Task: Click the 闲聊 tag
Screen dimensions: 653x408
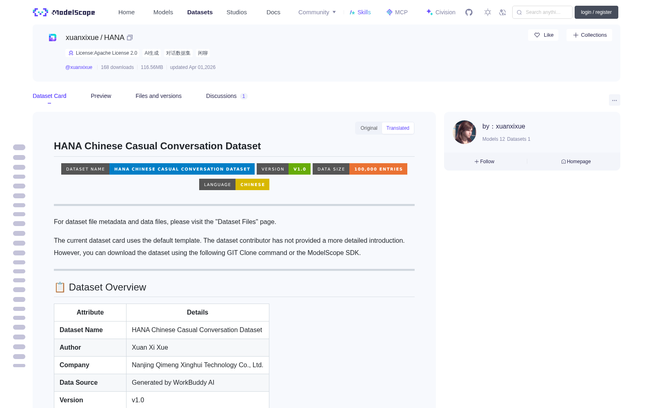Action: (203, 53)
